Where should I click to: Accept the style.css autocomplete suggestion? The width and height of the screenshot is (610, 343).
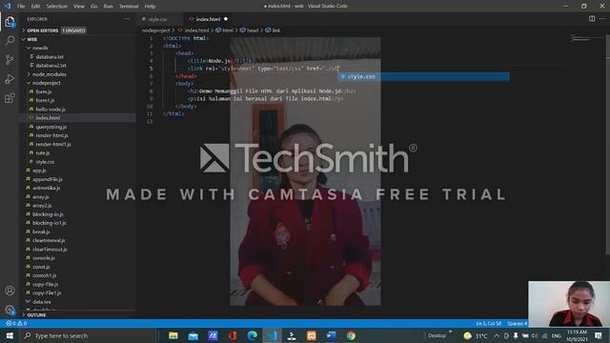(x=423, y=76)
